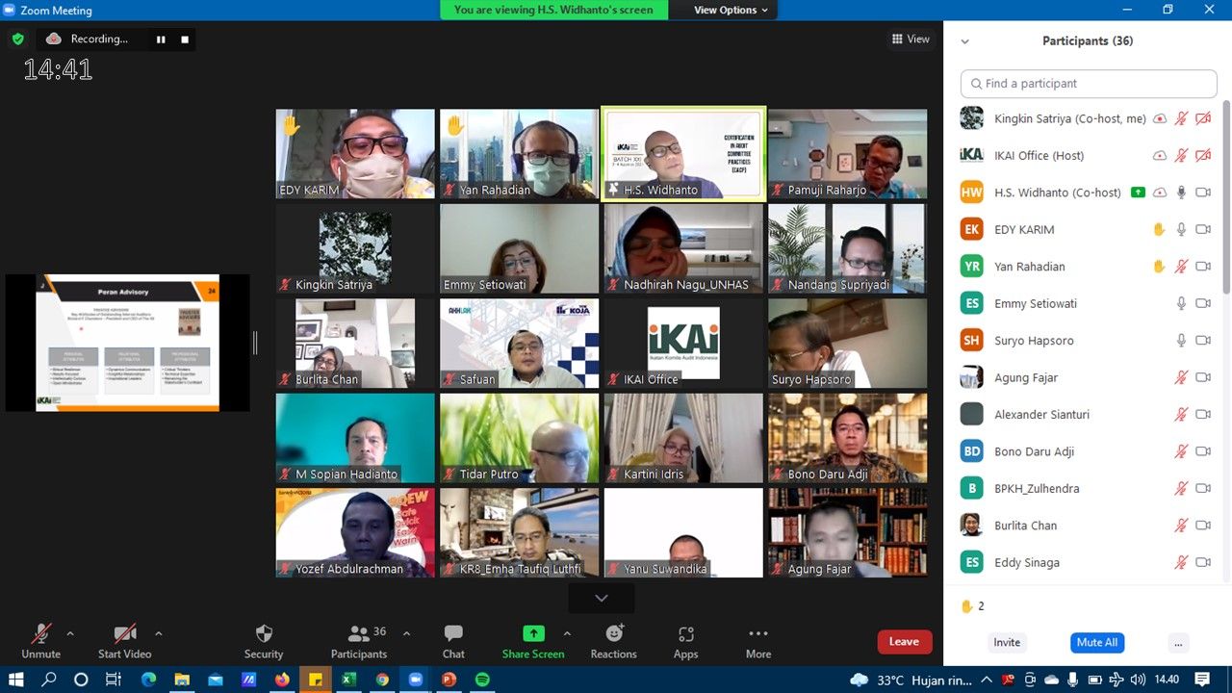
Task: Click the green Share Screen icon
Action: pyautogui.click(x=533, y=633)
